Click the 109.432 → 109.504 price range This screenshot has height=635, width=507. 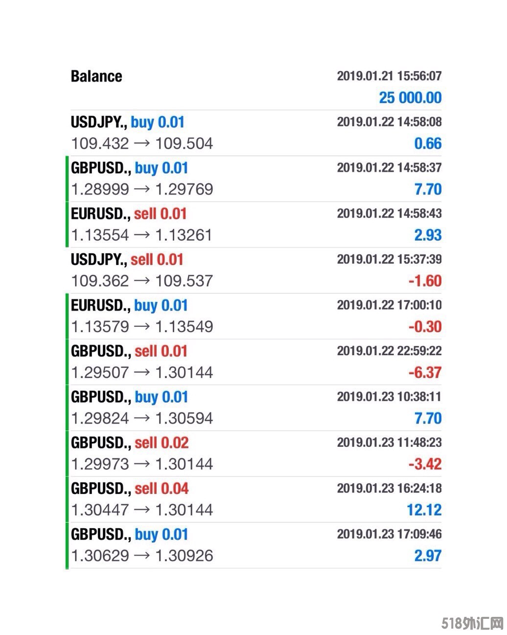click(142, 144)
